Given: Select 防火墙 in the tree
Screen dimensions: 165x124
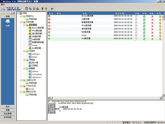Looking at the screenshot, I should pos(35,62).
